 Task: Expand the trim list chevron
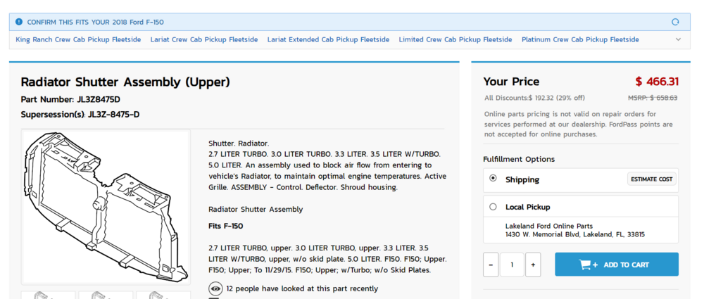click(679, 39)
